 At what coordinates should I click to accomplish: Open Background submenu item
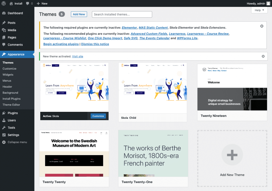10,93
